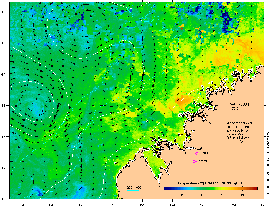The image size is (270, 208).
Task: Click longitude axis label 125
Action: (x=203, y=205)
